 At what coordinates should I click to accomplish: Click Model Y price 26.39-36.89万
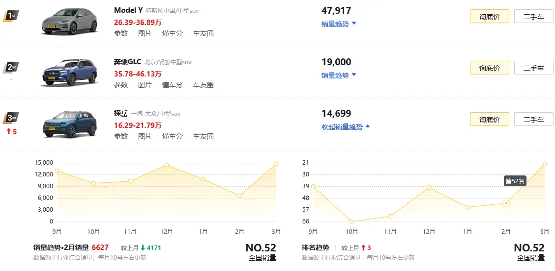click(138, 23)
